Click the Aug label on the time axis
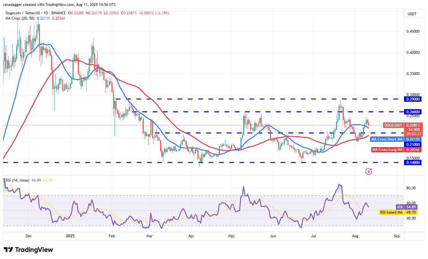The image size is (428, 259). click(x=355, y=236)
